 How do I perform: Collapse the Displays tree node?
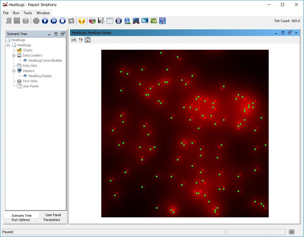click(14, 71)
